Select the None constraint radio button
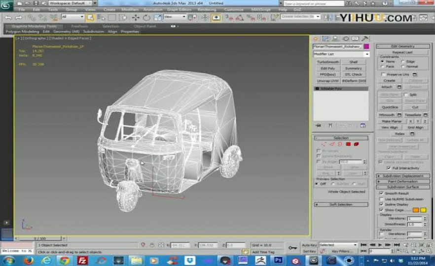This screenshot has height=266, width=435. (382, 61)
